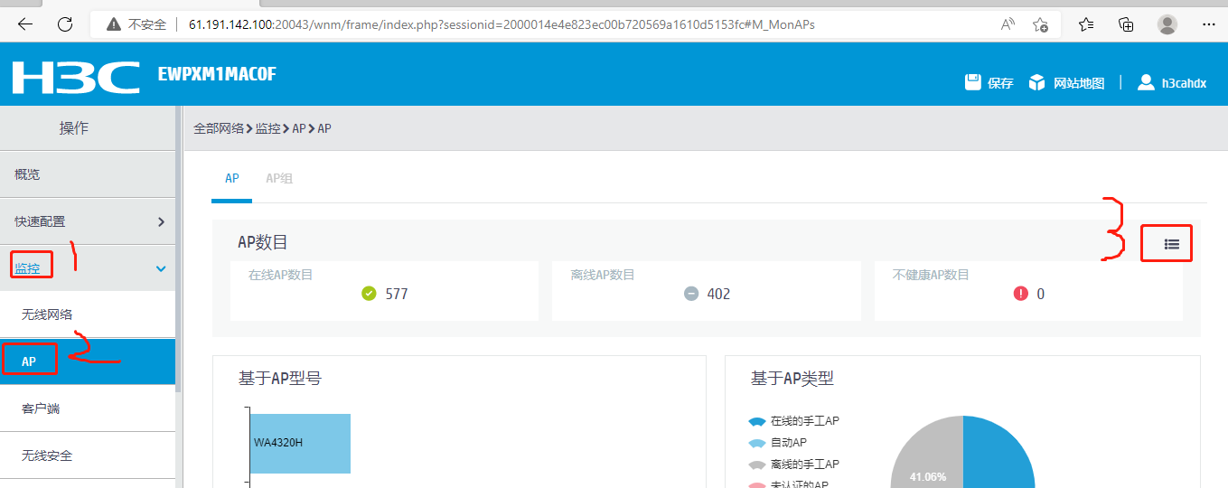Add page to favorites star icon
The width and height of the screenshot is (1228, 488).
pyautogui.click(x=1040, y=24)
